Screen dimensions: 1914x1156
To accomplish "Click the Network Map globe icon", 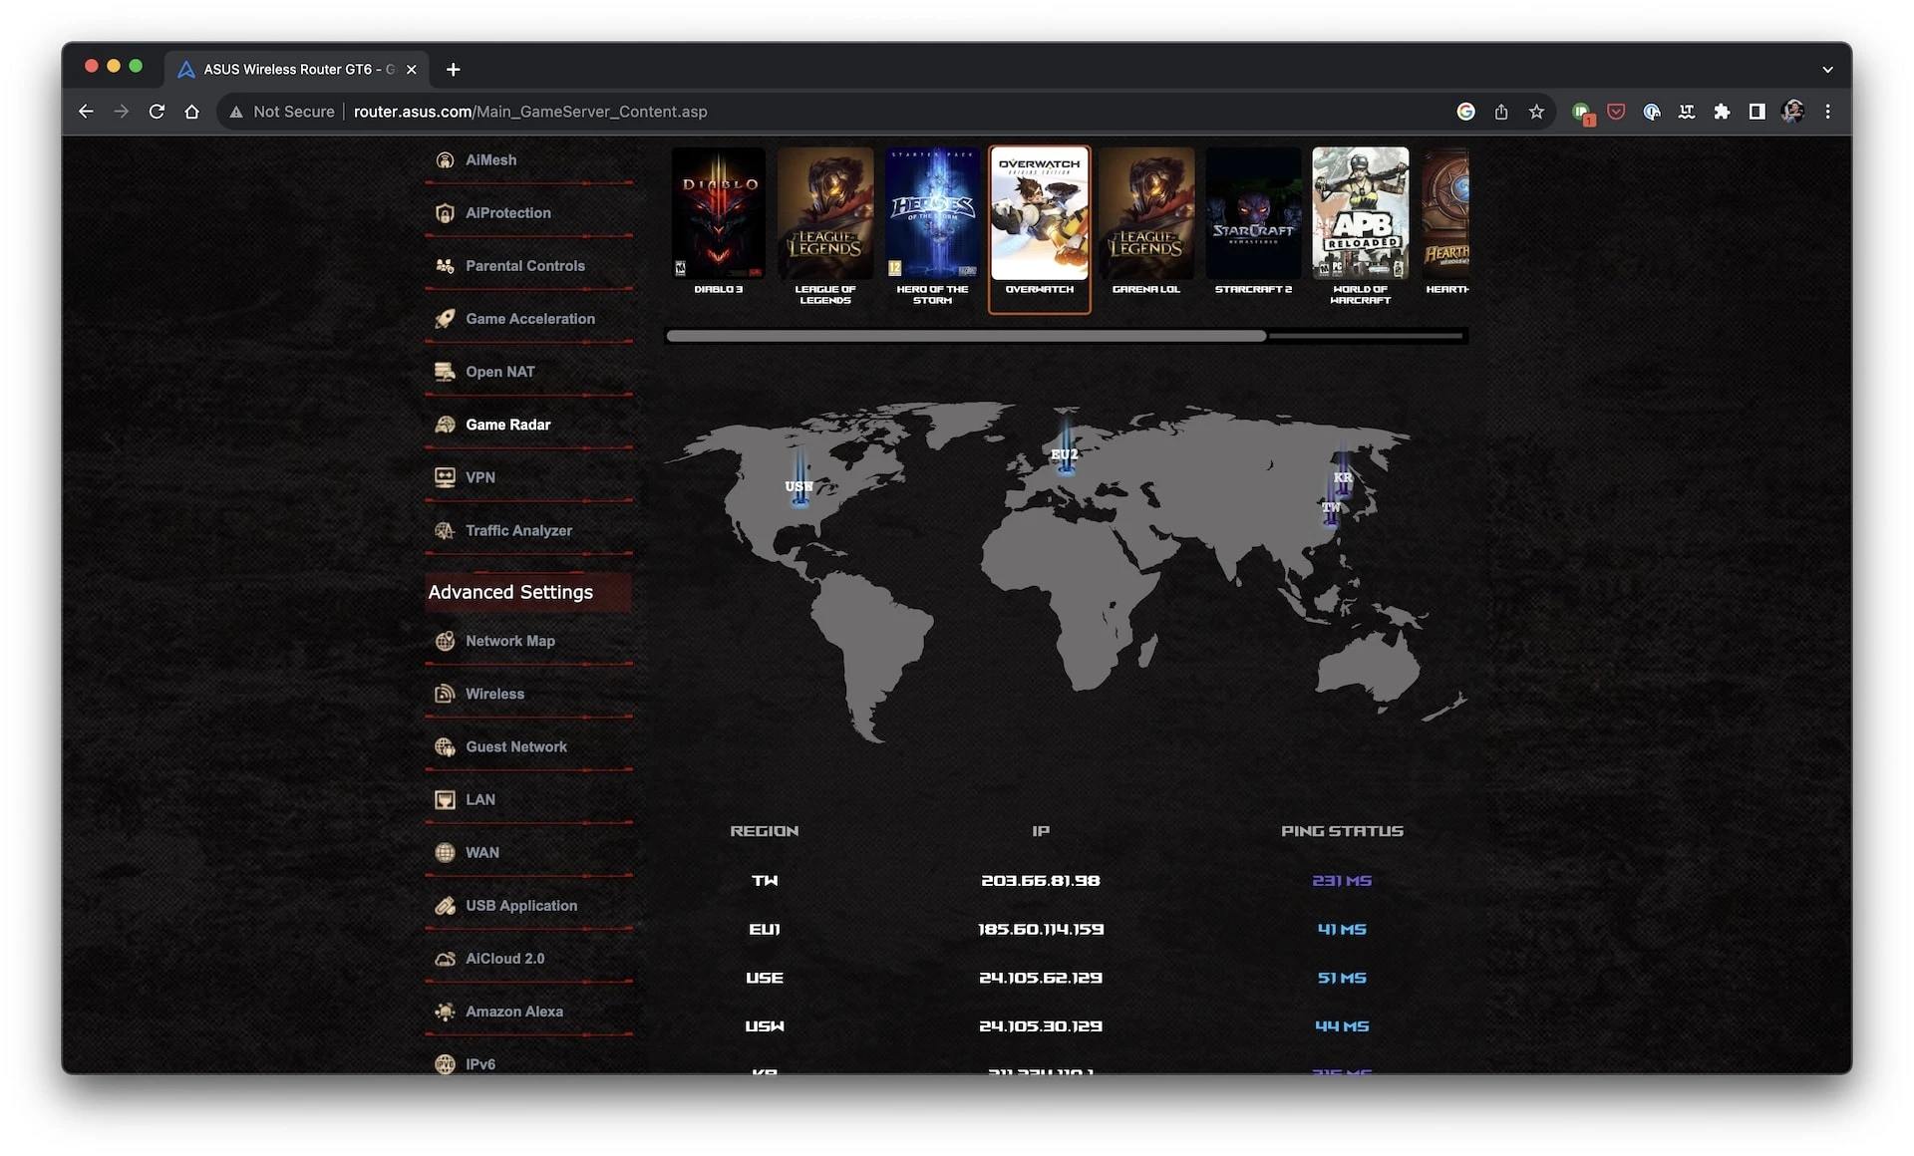I will 445,641.
